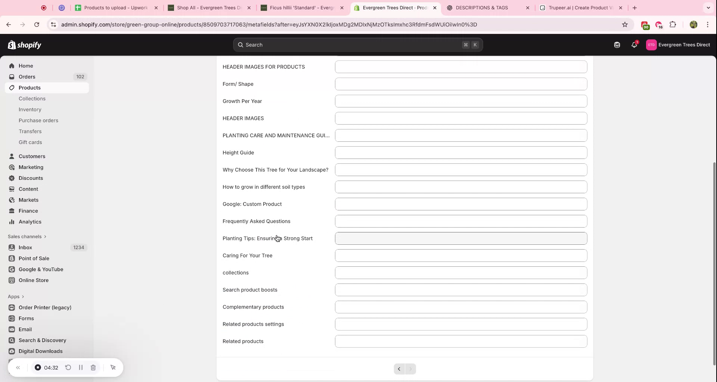This screenshot has height=382, width=717.
Task: Select the Point of Sale channel
Action: tap(34, 258)
